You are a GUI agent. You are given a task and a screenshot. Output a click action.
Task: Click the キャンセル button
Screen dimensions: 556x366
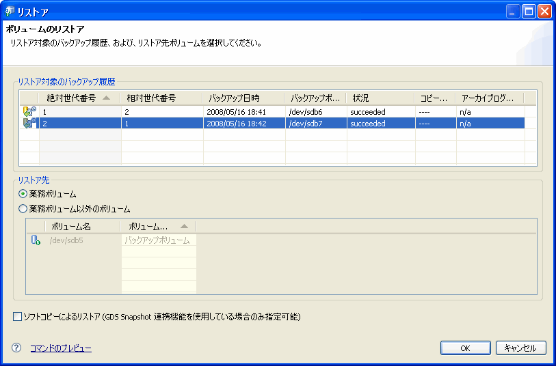[520, 348]
